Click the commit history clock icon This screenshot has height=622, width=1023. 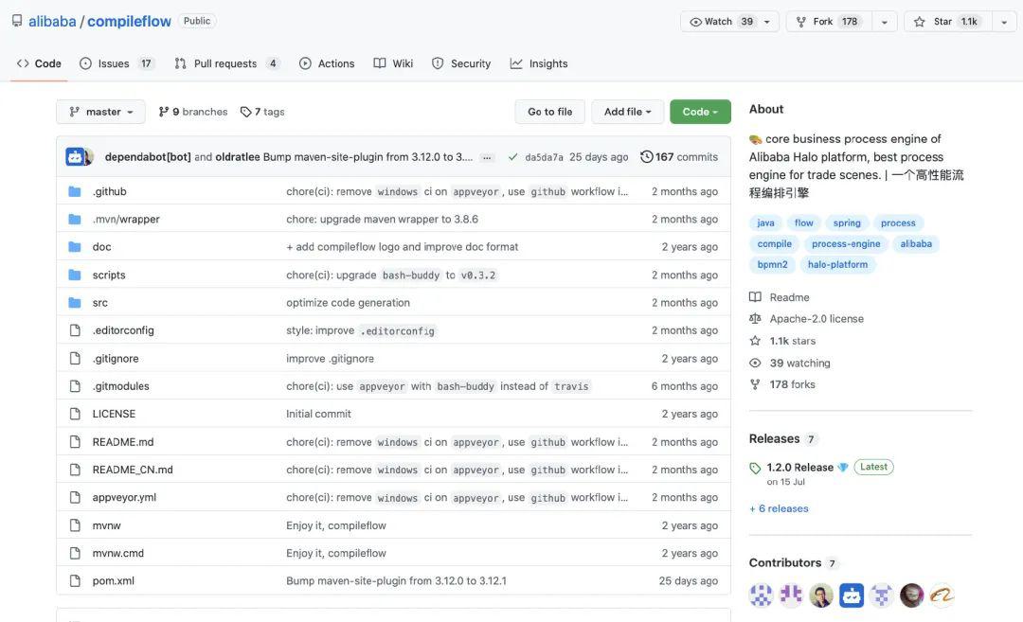(x=646, y=157)
